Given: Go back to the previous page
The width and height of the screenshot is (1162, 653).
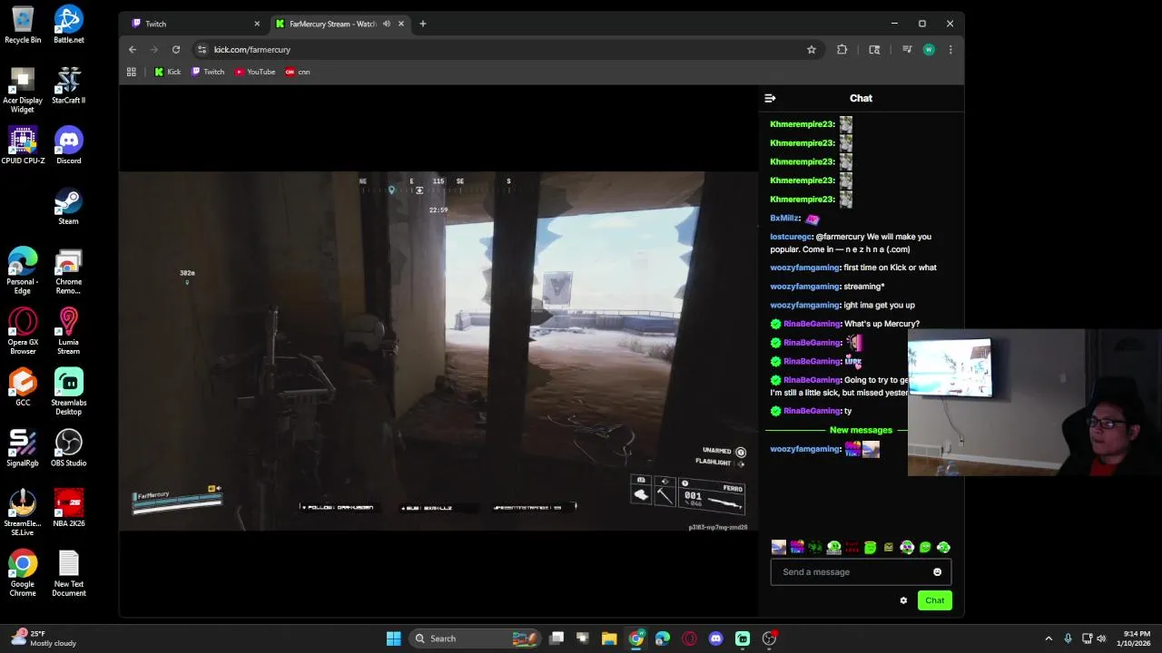Looking at the screenshot, I should pyautogui.click(x=133, y=50).
